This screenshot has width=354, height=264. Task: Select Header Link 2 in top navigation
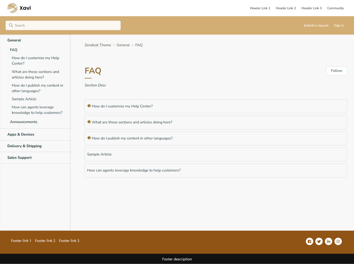tap(286, 8)
